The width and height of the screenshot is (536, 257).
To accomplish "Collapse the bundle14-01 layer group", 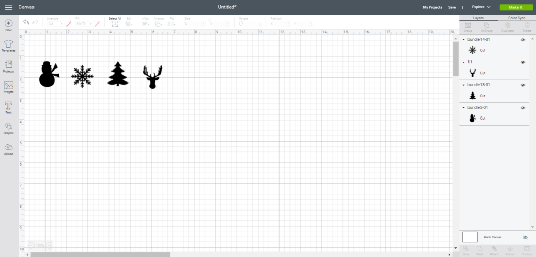I will 464,40.
